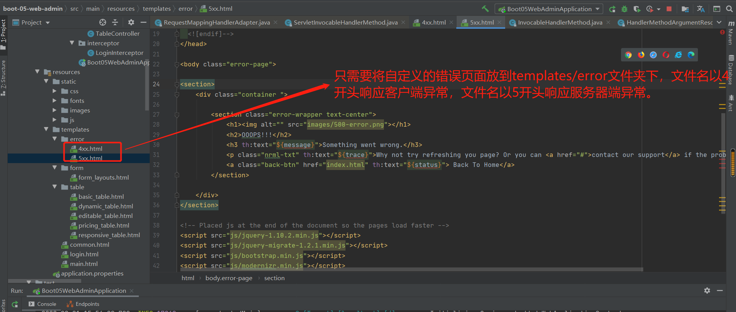Collapse the interceptor folder
The width and height of the screenshot is (736, 312).
click(72, 43)
